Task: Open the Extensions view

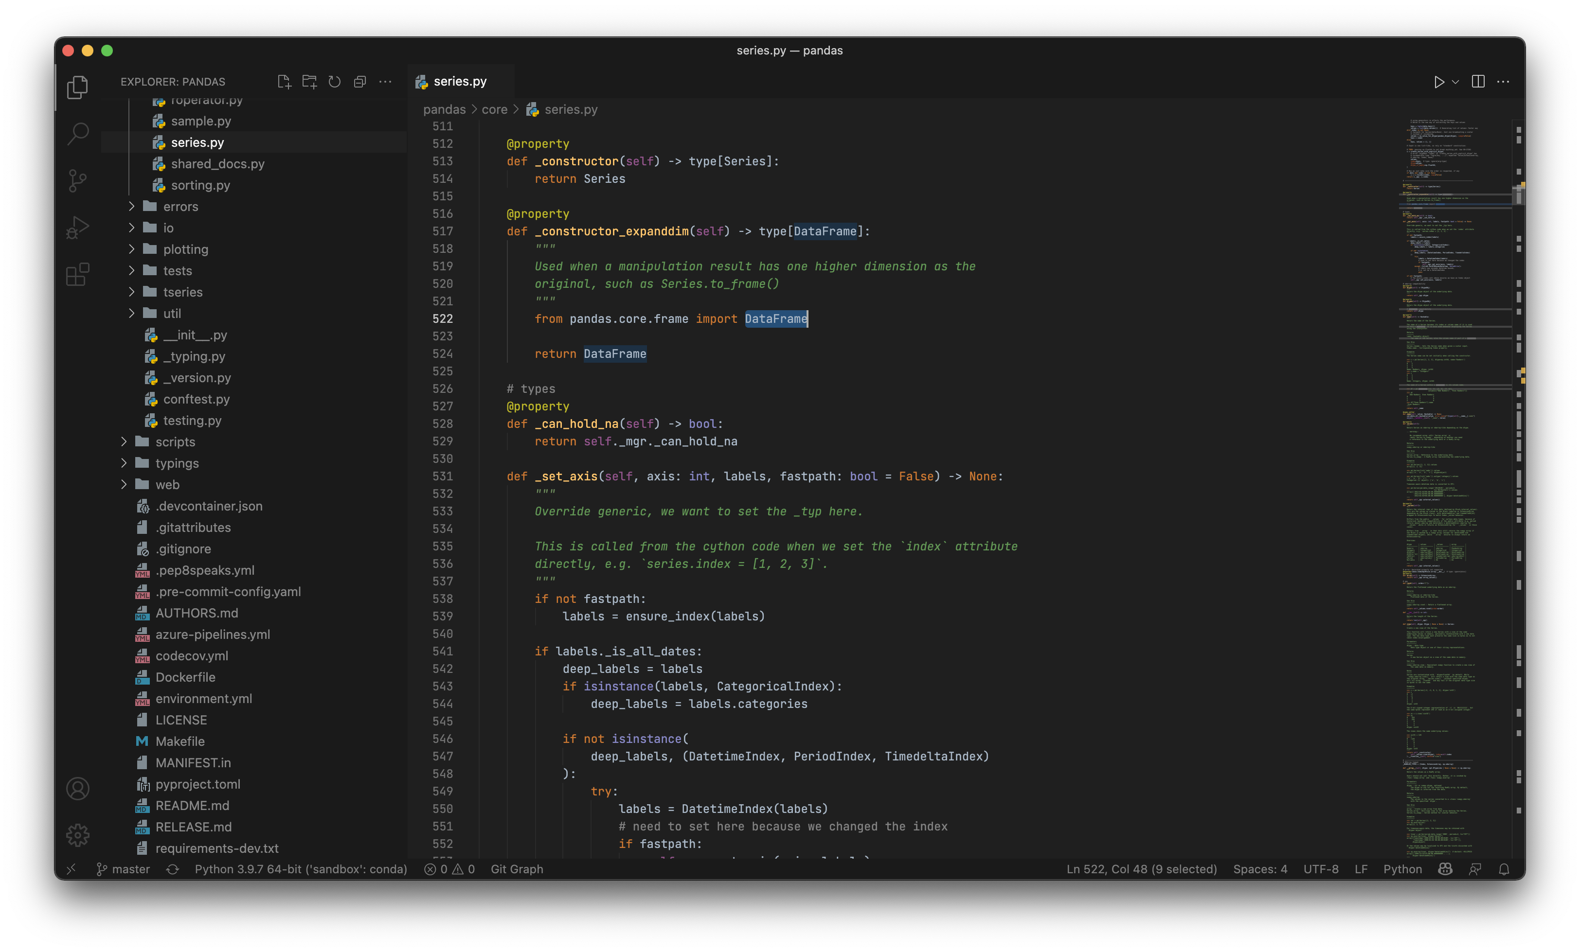Action: tap(78, 274)
